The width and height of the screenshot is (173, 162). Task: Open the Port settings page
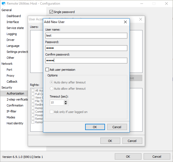(9, 70)
